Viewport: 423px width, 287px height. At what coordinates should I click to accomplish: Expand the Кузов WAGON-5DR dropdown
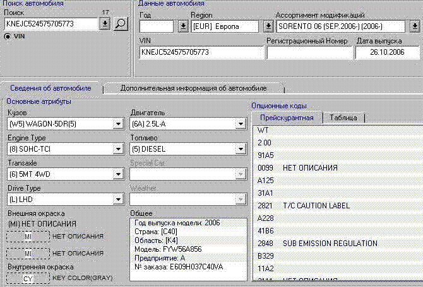point(118,125)
